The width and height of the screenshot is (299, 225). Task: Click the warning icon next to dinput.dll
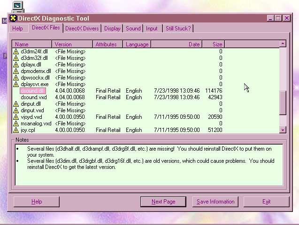click(x=16, y=104)
